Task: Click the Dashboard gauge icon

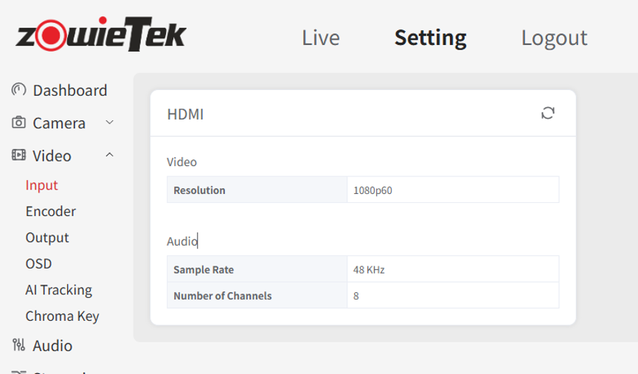Action: (18, 89)
